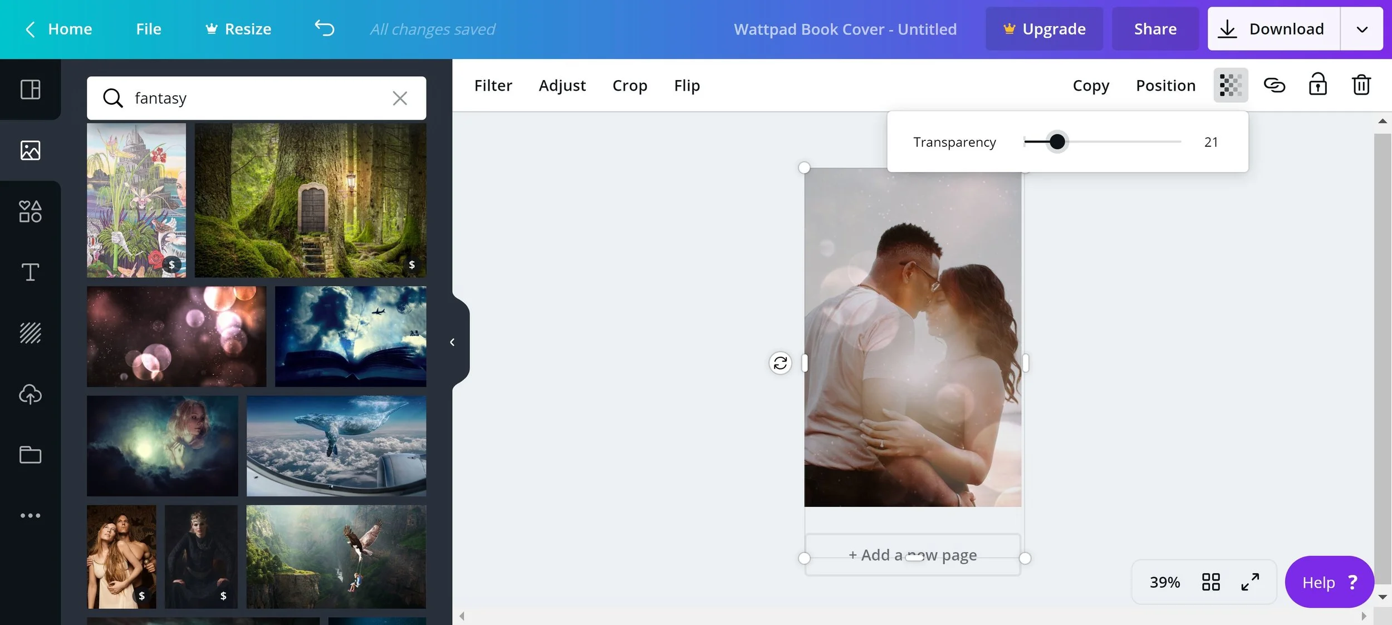Expand the Download options dropdown arrow
1392x625 pixels.
click(x=1361, y=29)
